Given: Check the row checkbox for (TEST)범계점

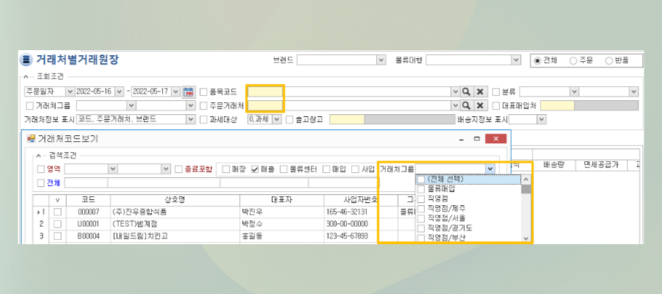Looking at the screenshot, I should click(x=57, y=224).
